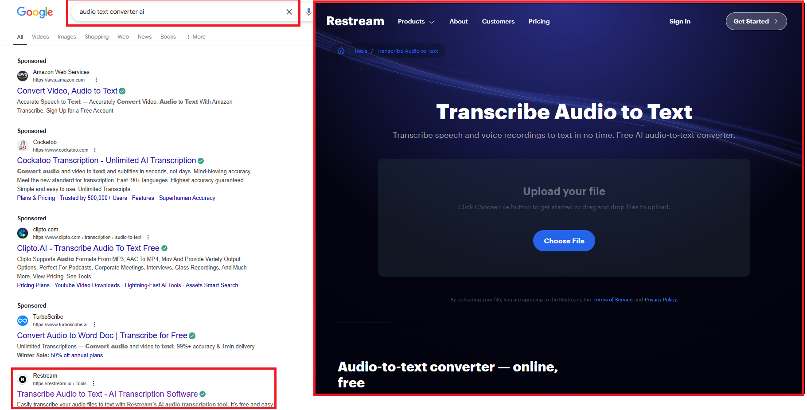Switch to the Books search tab

click(168, 37)
